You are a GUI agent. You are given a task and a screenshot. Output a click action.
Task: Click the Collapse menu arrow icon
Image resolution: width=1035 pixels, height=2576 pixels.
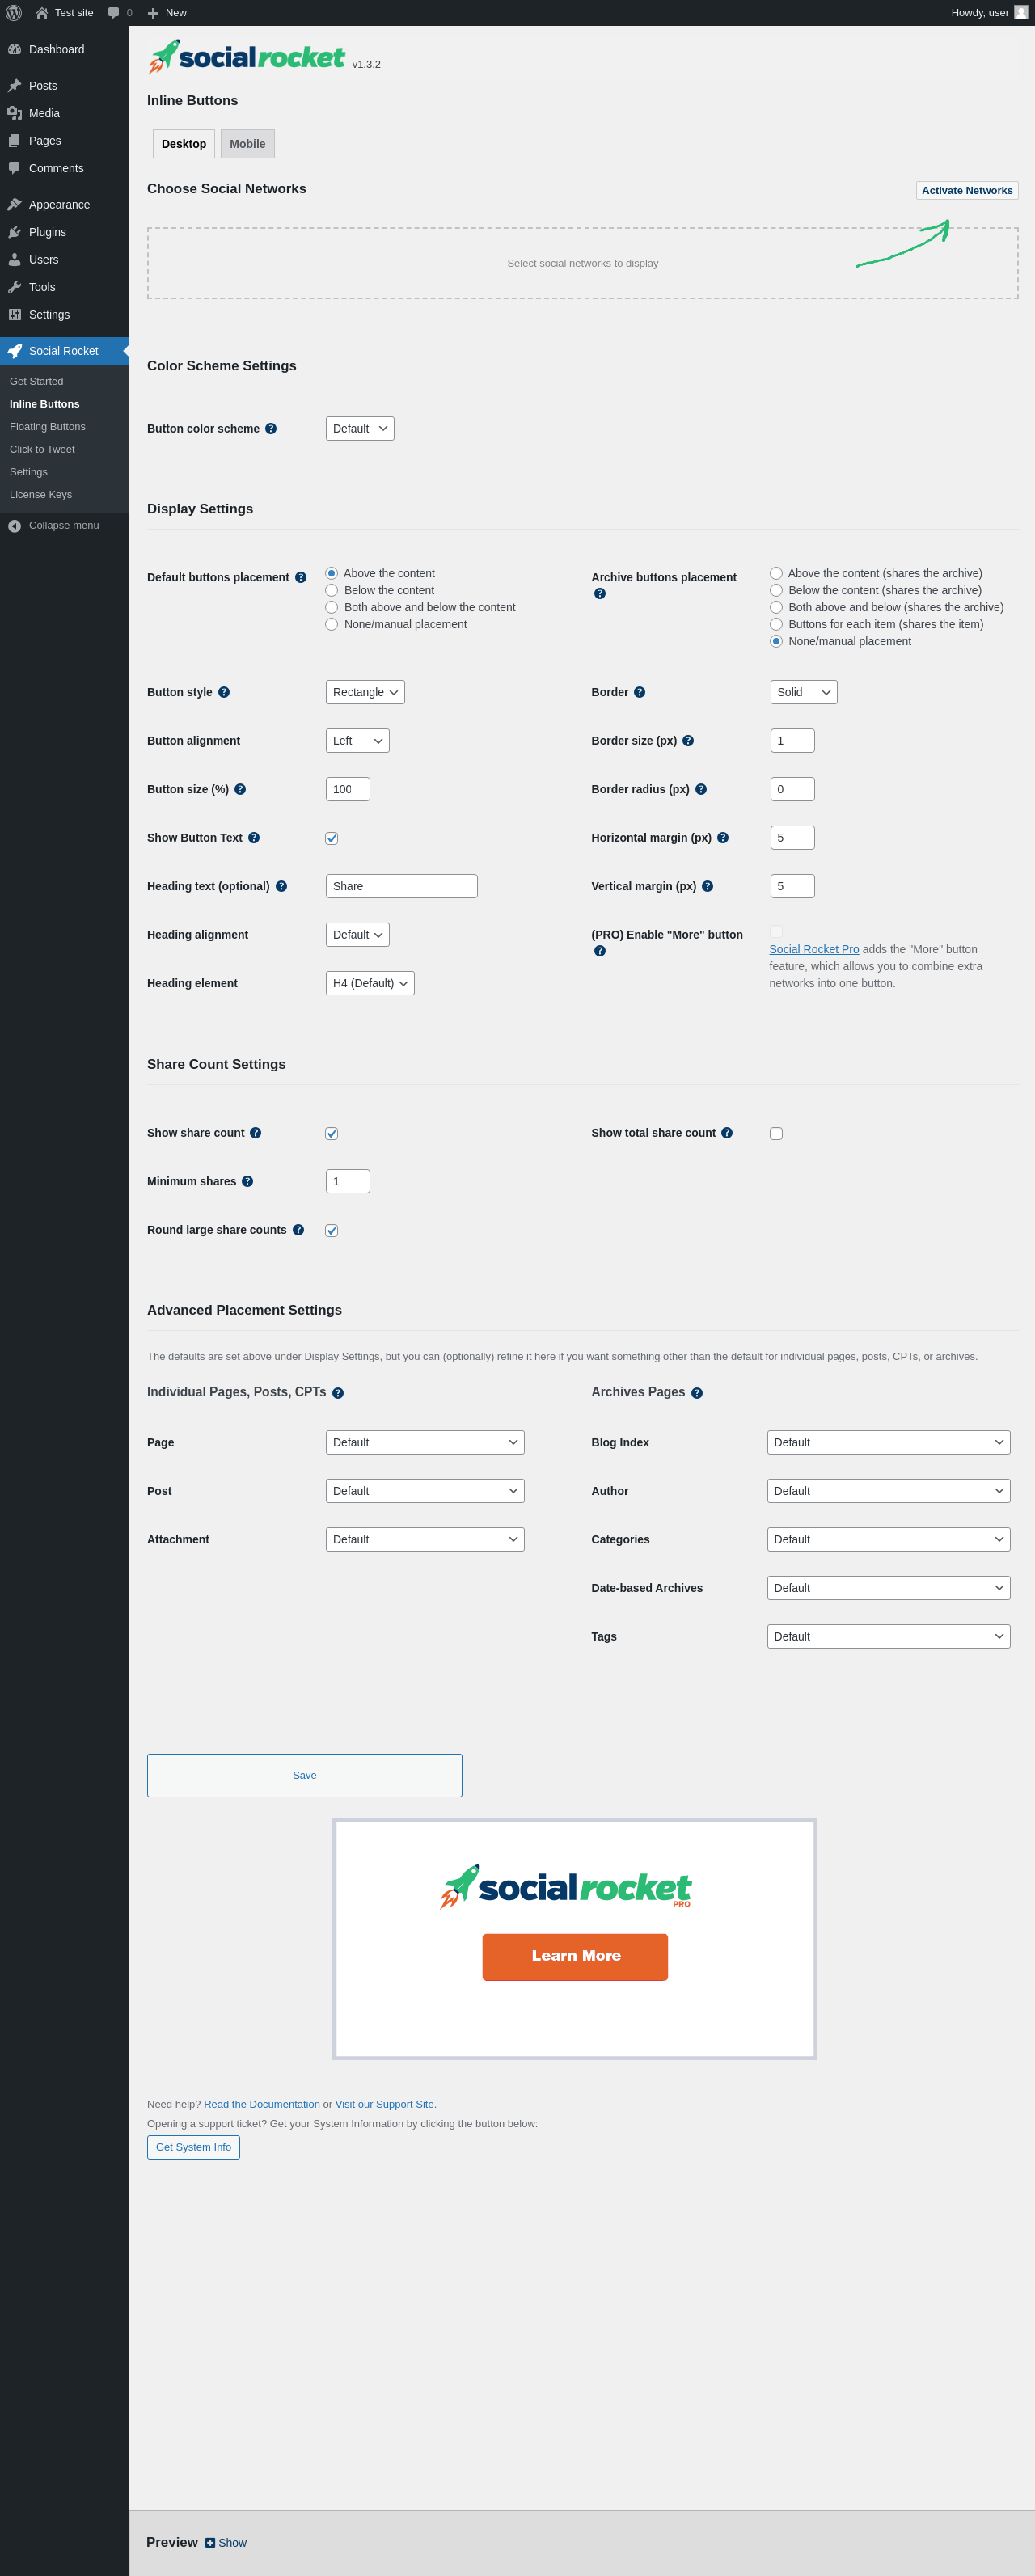15,526
